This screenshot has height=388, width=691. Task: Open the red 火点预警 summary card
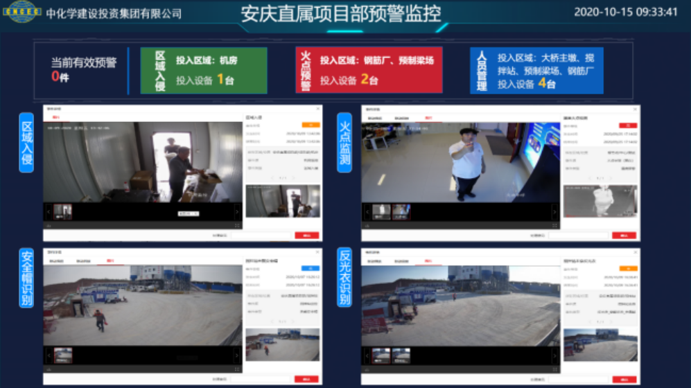[x=369, y=70]
